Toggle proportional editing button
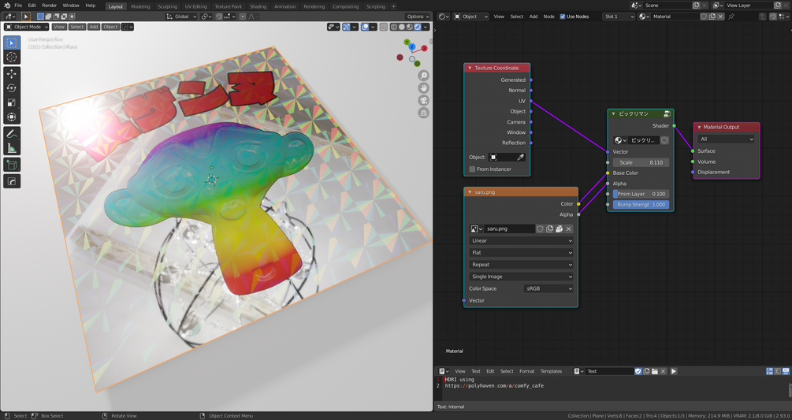The width and height of the screenshot is (792, 420). pyautogui.click(x=243, y=16)
